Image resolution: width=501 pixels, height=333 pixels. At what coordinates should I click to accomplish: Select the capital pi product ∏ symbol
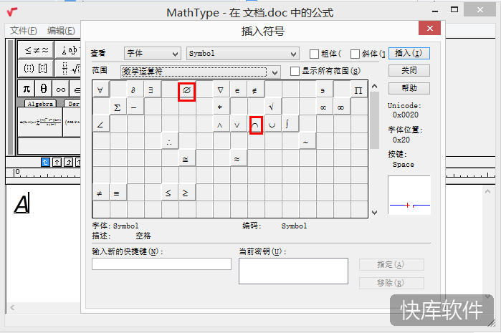[x=359, y=89]
